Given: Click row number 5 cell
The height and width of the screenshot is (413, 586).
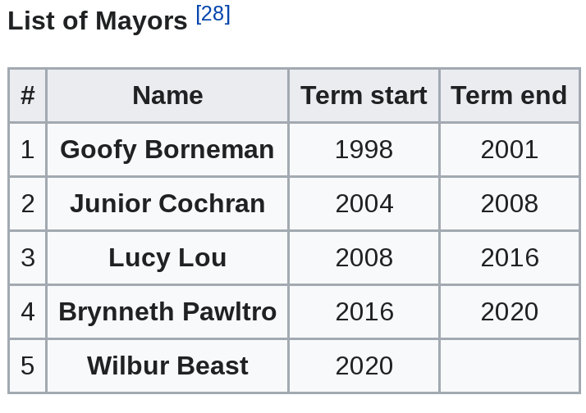Looking at the screenshot, I should pos(28,365).
